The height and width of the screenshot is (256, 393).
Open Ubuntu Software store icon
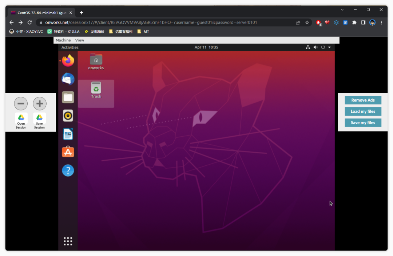click(x=68, y=152)
